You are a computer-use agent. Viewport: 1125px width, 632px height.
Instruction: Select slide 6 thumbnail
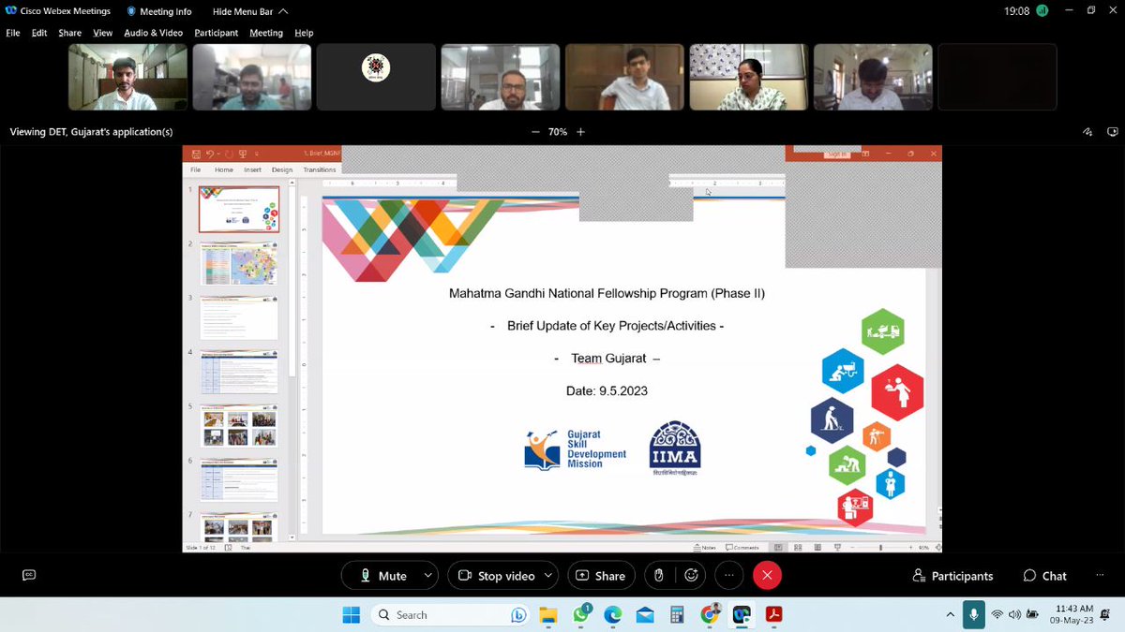tap(238, 480)
